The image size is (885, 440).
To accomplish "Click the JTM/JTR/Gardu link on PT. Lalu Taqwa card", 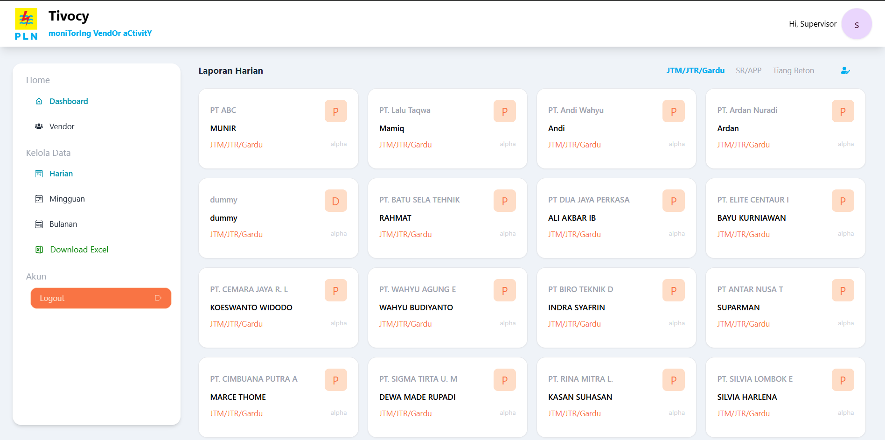I will point(405,145).
